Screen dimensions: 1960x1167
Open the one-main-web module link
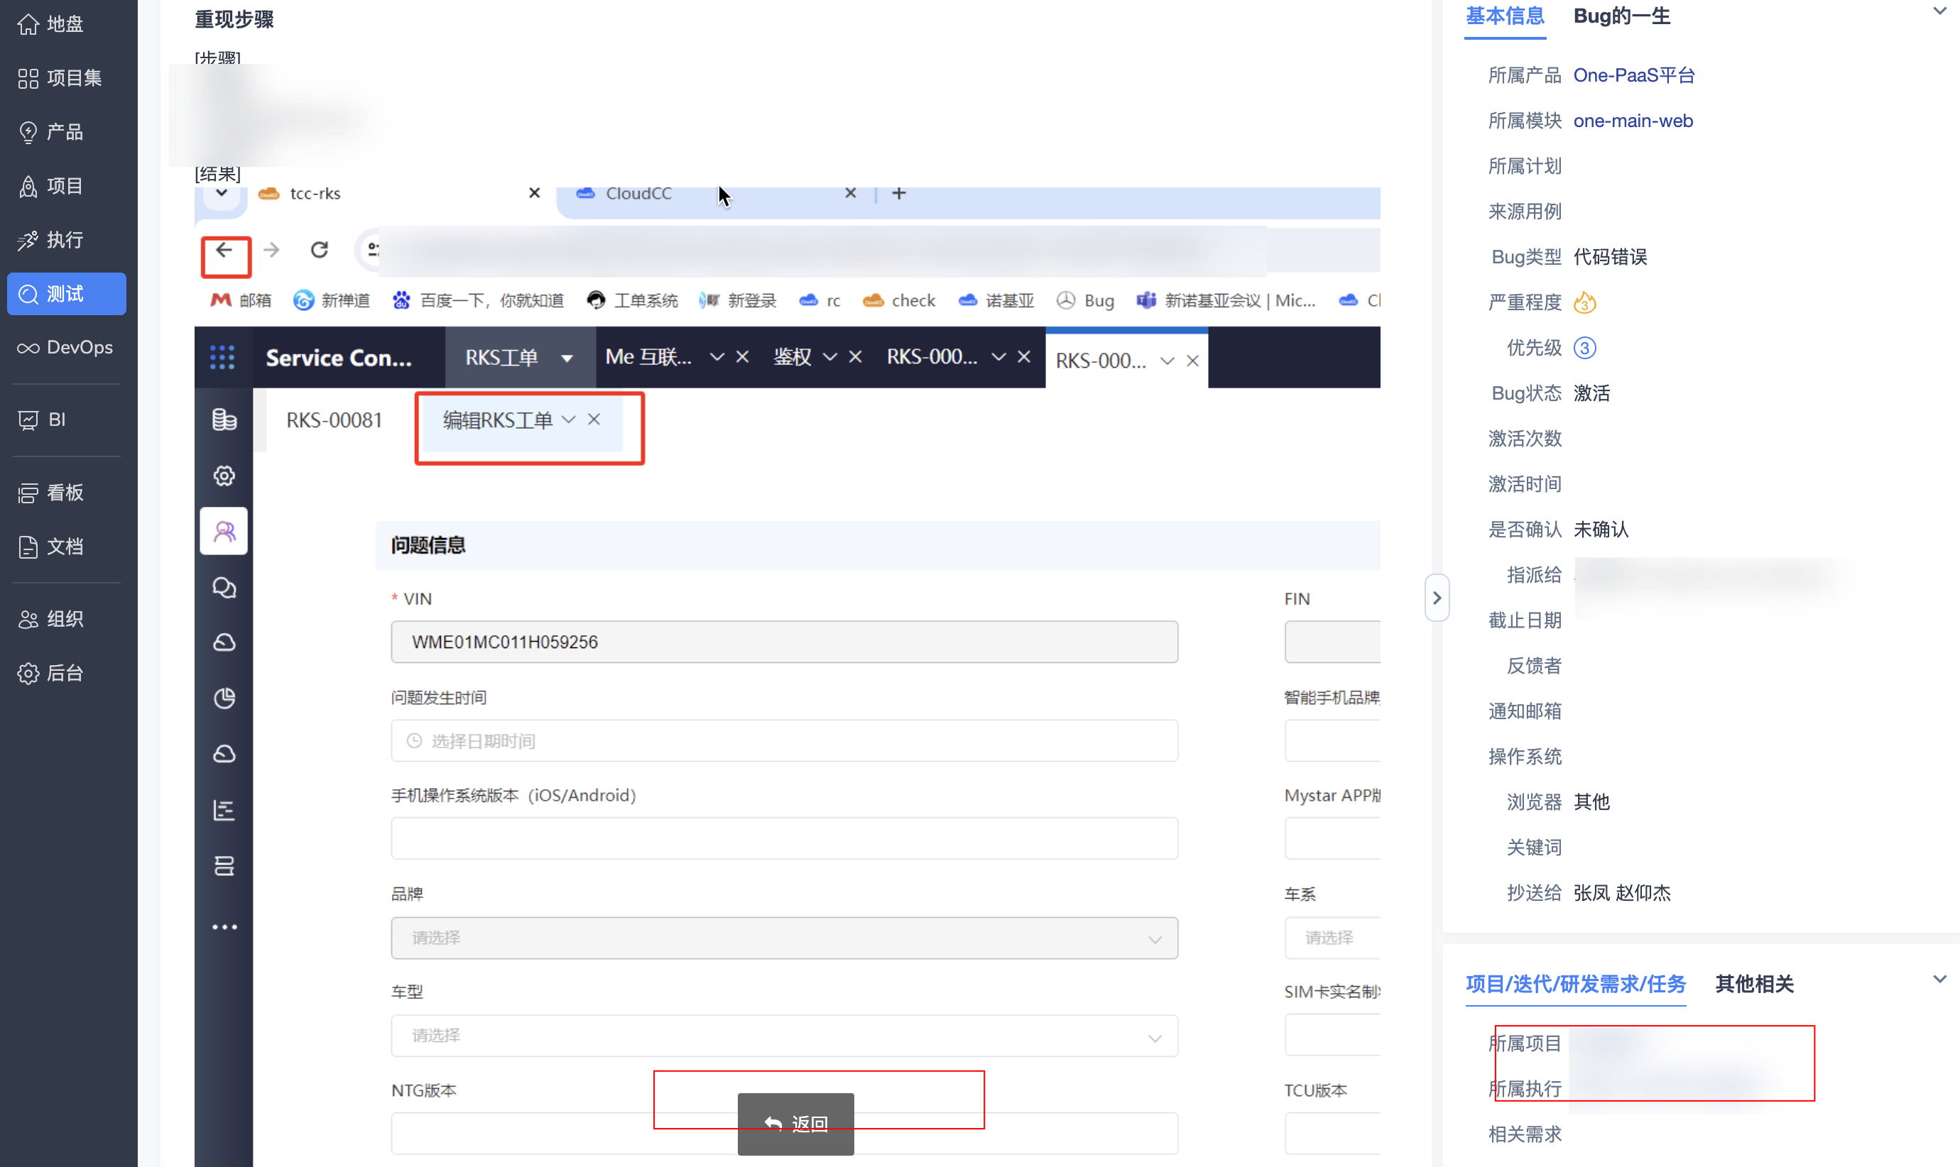point(1633,121)
